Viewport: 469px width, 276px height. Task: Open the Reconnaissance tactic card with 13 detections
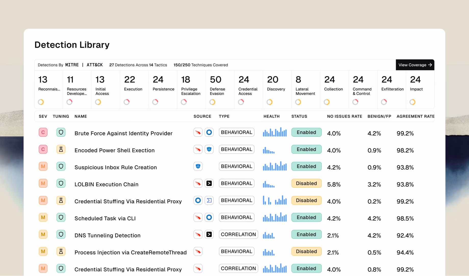(x=49, y=90)
